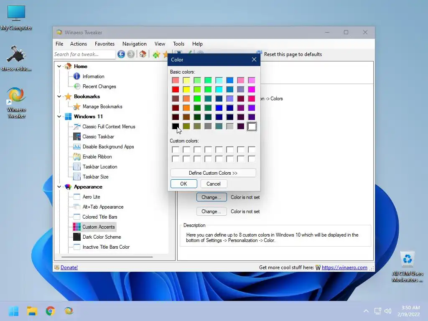This screenshot has width=428, height=321.
Task: Select Colored Title Bars tree item
Action: click(100, 217)
